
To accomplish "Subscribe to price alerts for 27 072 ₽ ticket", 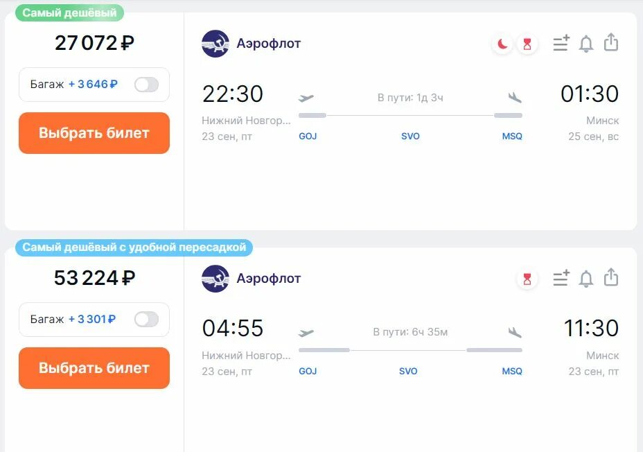I will [x=586, y=44].
